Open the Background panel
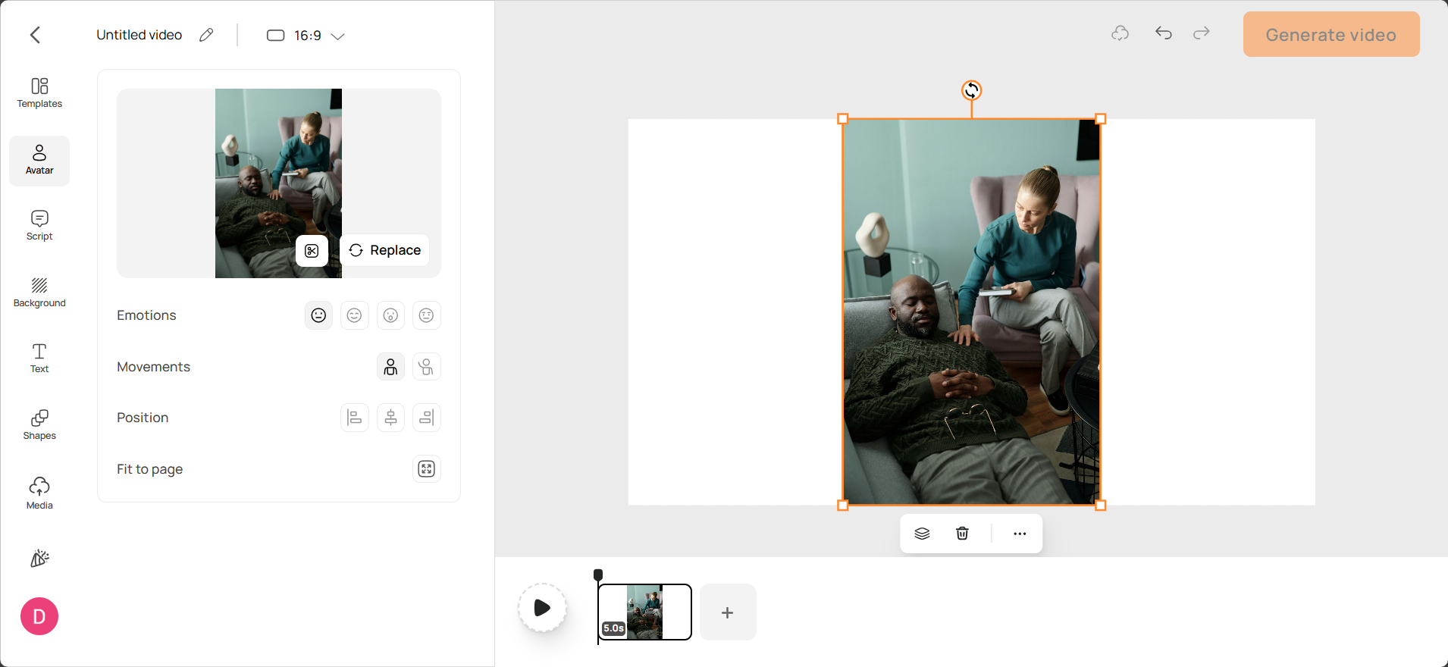The width and height of the screenshot is (1448, 667). [39, 293]
